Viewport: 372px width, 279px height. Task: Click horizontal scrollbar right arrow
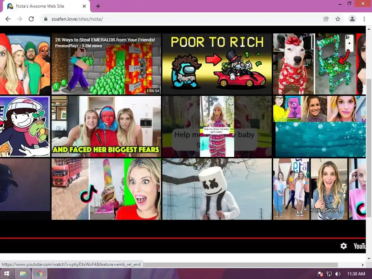(x=363, y=265)
